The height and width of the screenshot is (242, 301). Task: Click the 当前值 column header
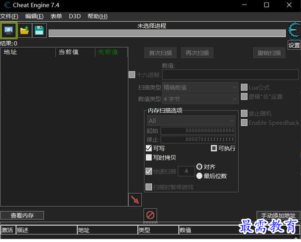75,52
